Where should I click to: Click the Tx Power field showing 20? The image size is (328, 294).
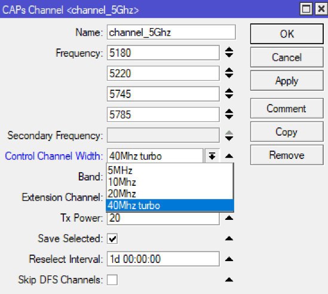pos(163,219)
